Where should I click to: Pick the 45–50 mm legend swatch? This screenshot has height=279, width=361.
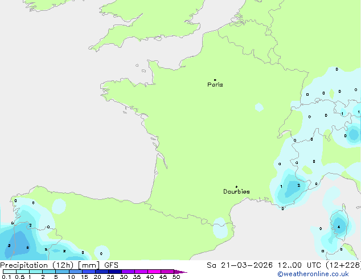tap(167, 272)
